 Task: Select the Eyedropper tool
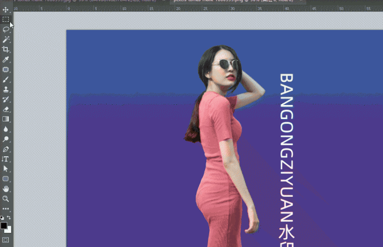[x=6, y=60]
